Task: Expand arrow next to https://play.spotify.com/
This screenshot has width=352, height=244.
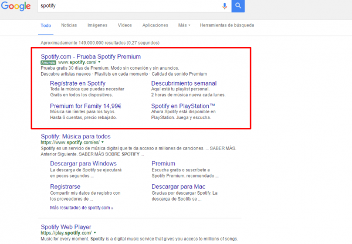Action: pos(94,233)
